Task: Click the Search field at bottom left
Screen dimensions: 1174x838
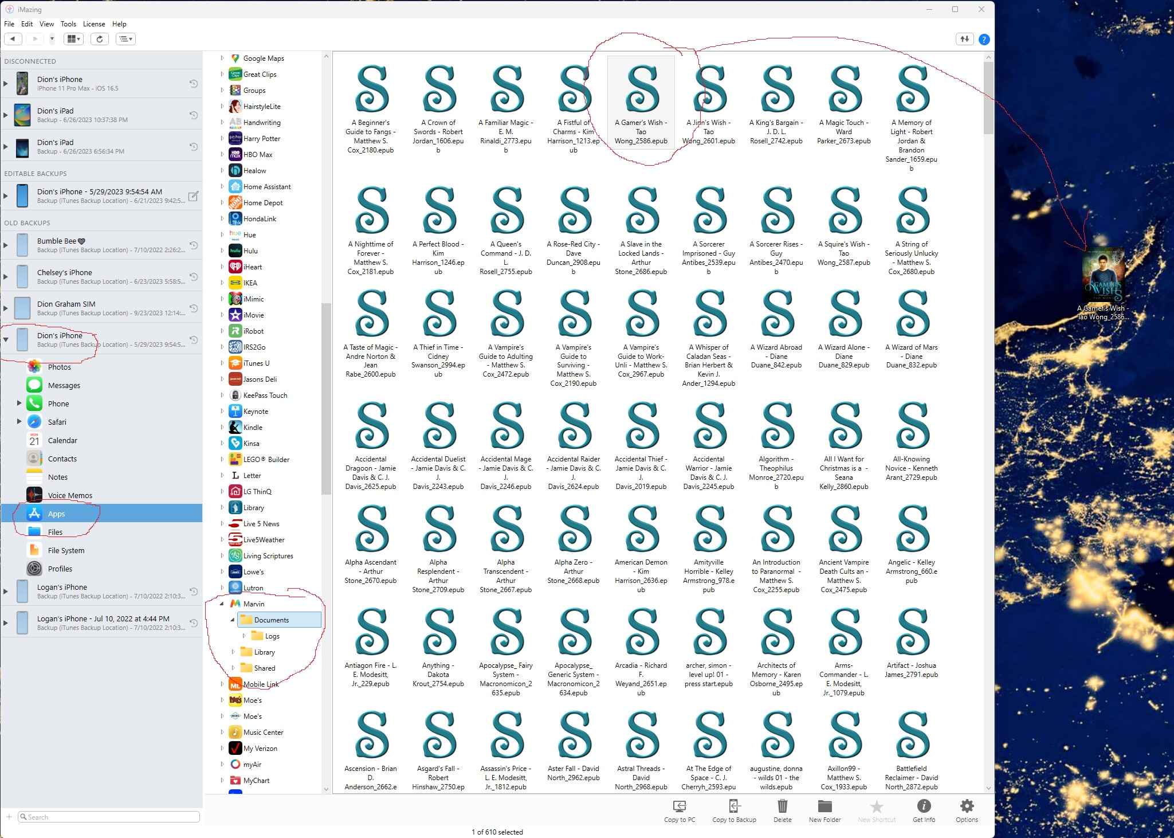Action: click(109, 817)
